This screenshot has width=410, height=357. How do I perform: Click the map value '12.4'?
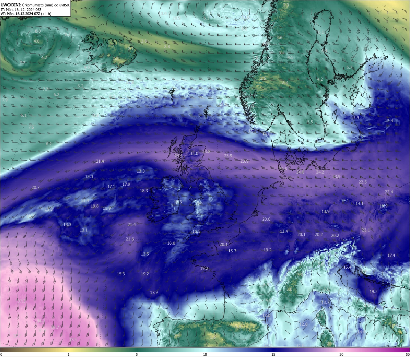389,121
